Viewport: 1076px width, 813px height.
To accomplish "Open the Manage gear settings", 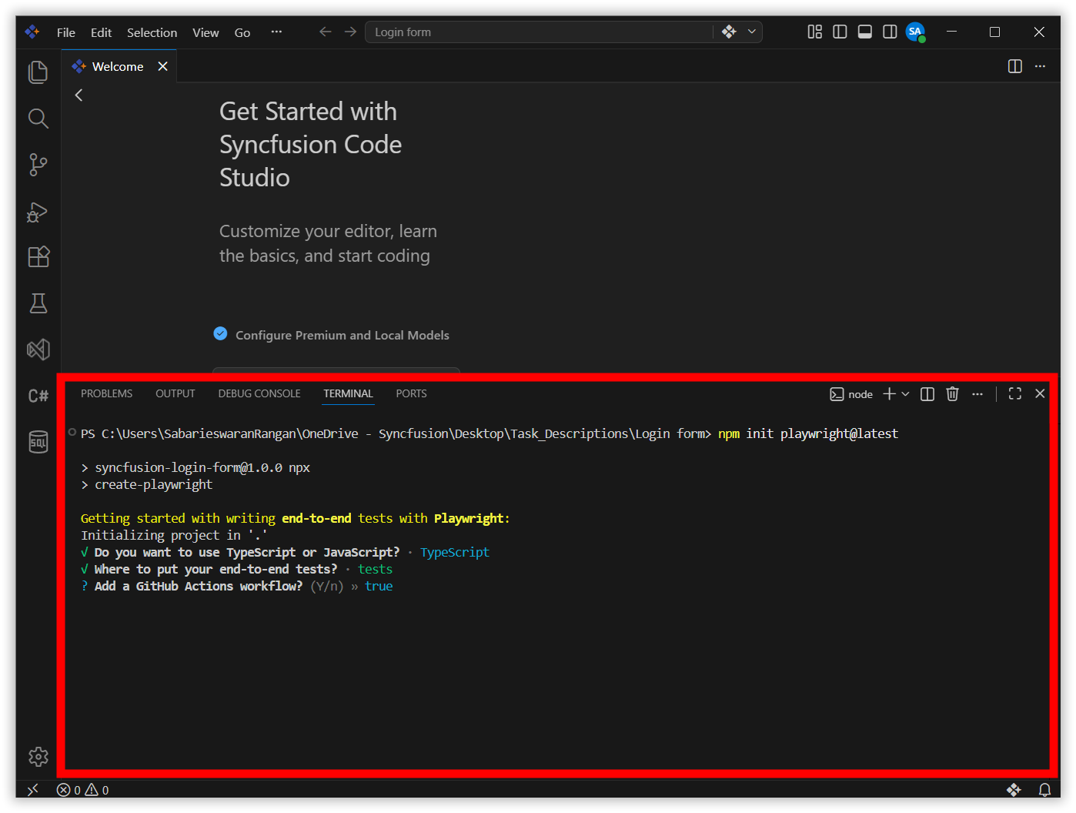I will [38, 757].
